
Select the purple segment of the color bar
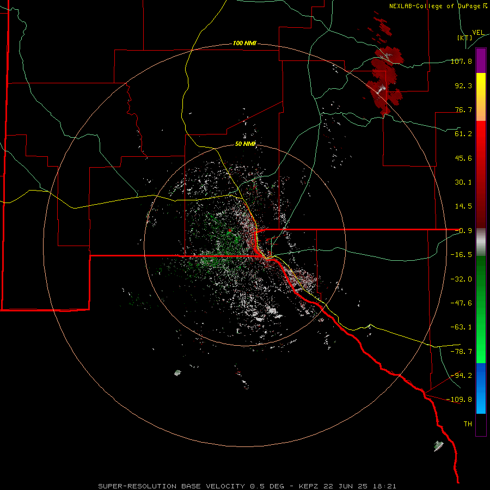481,60
